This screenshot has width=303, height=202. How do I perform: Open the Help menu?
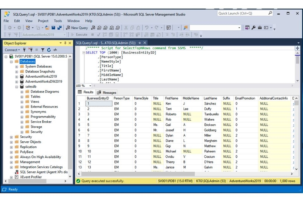pos(89,21)
